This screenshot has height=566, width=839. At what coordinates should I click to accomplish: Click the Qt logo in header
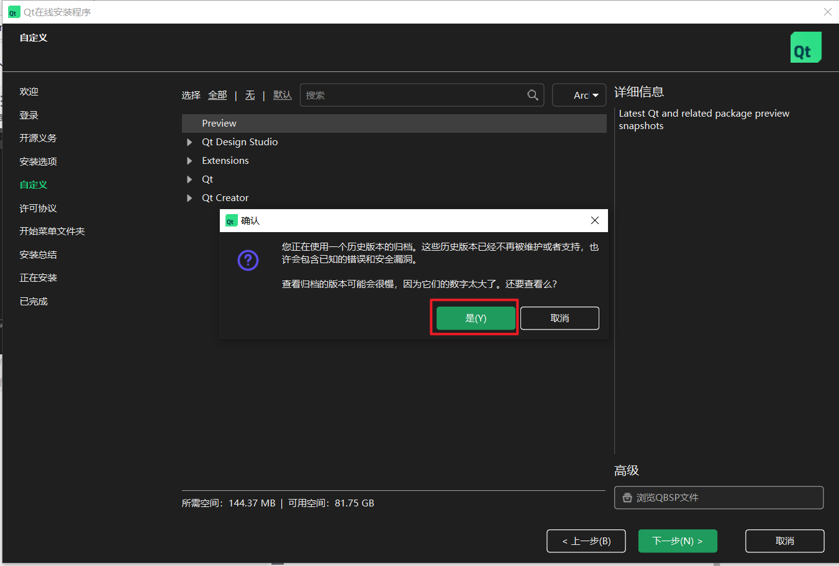click(x=805, y=47)
